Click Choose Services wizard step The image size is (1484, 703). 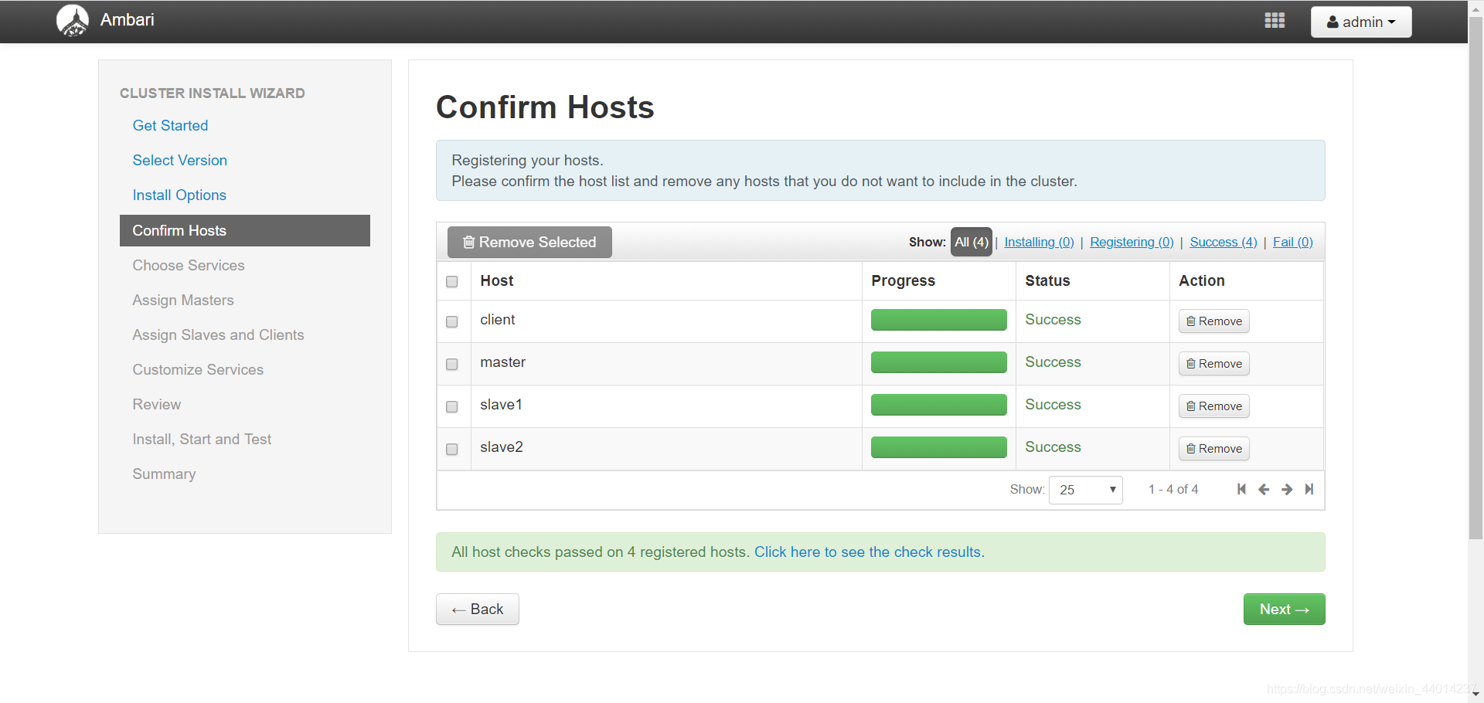click(x=189, y=265)
